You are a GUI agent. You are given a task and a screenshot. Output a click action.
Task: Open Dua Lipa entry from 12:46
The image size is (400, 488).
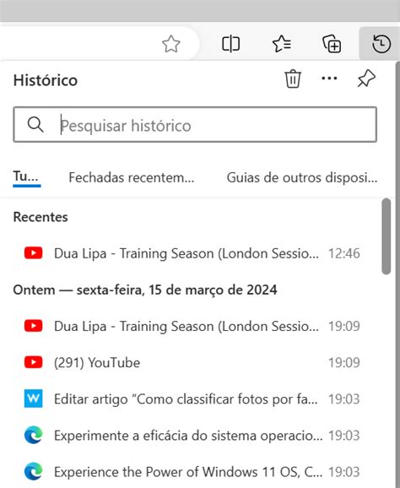pos(192,253)
